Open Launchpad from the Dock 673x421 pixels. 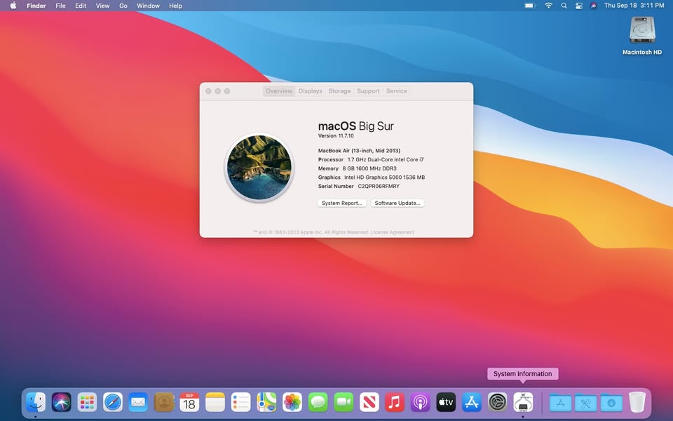coord(87,402)
